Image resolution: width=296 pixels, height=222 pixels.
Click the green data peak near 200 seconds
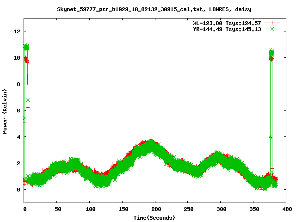pyautogui.click(x=151, y=145)
